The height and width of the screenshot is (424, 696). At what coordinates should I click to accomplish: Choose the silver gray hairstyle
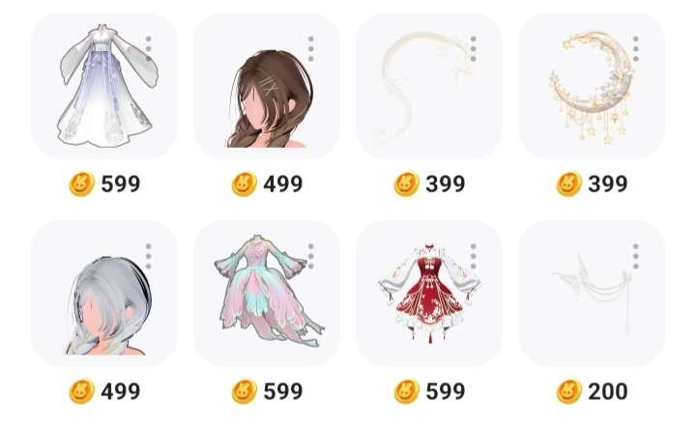[x=104, y=294]
